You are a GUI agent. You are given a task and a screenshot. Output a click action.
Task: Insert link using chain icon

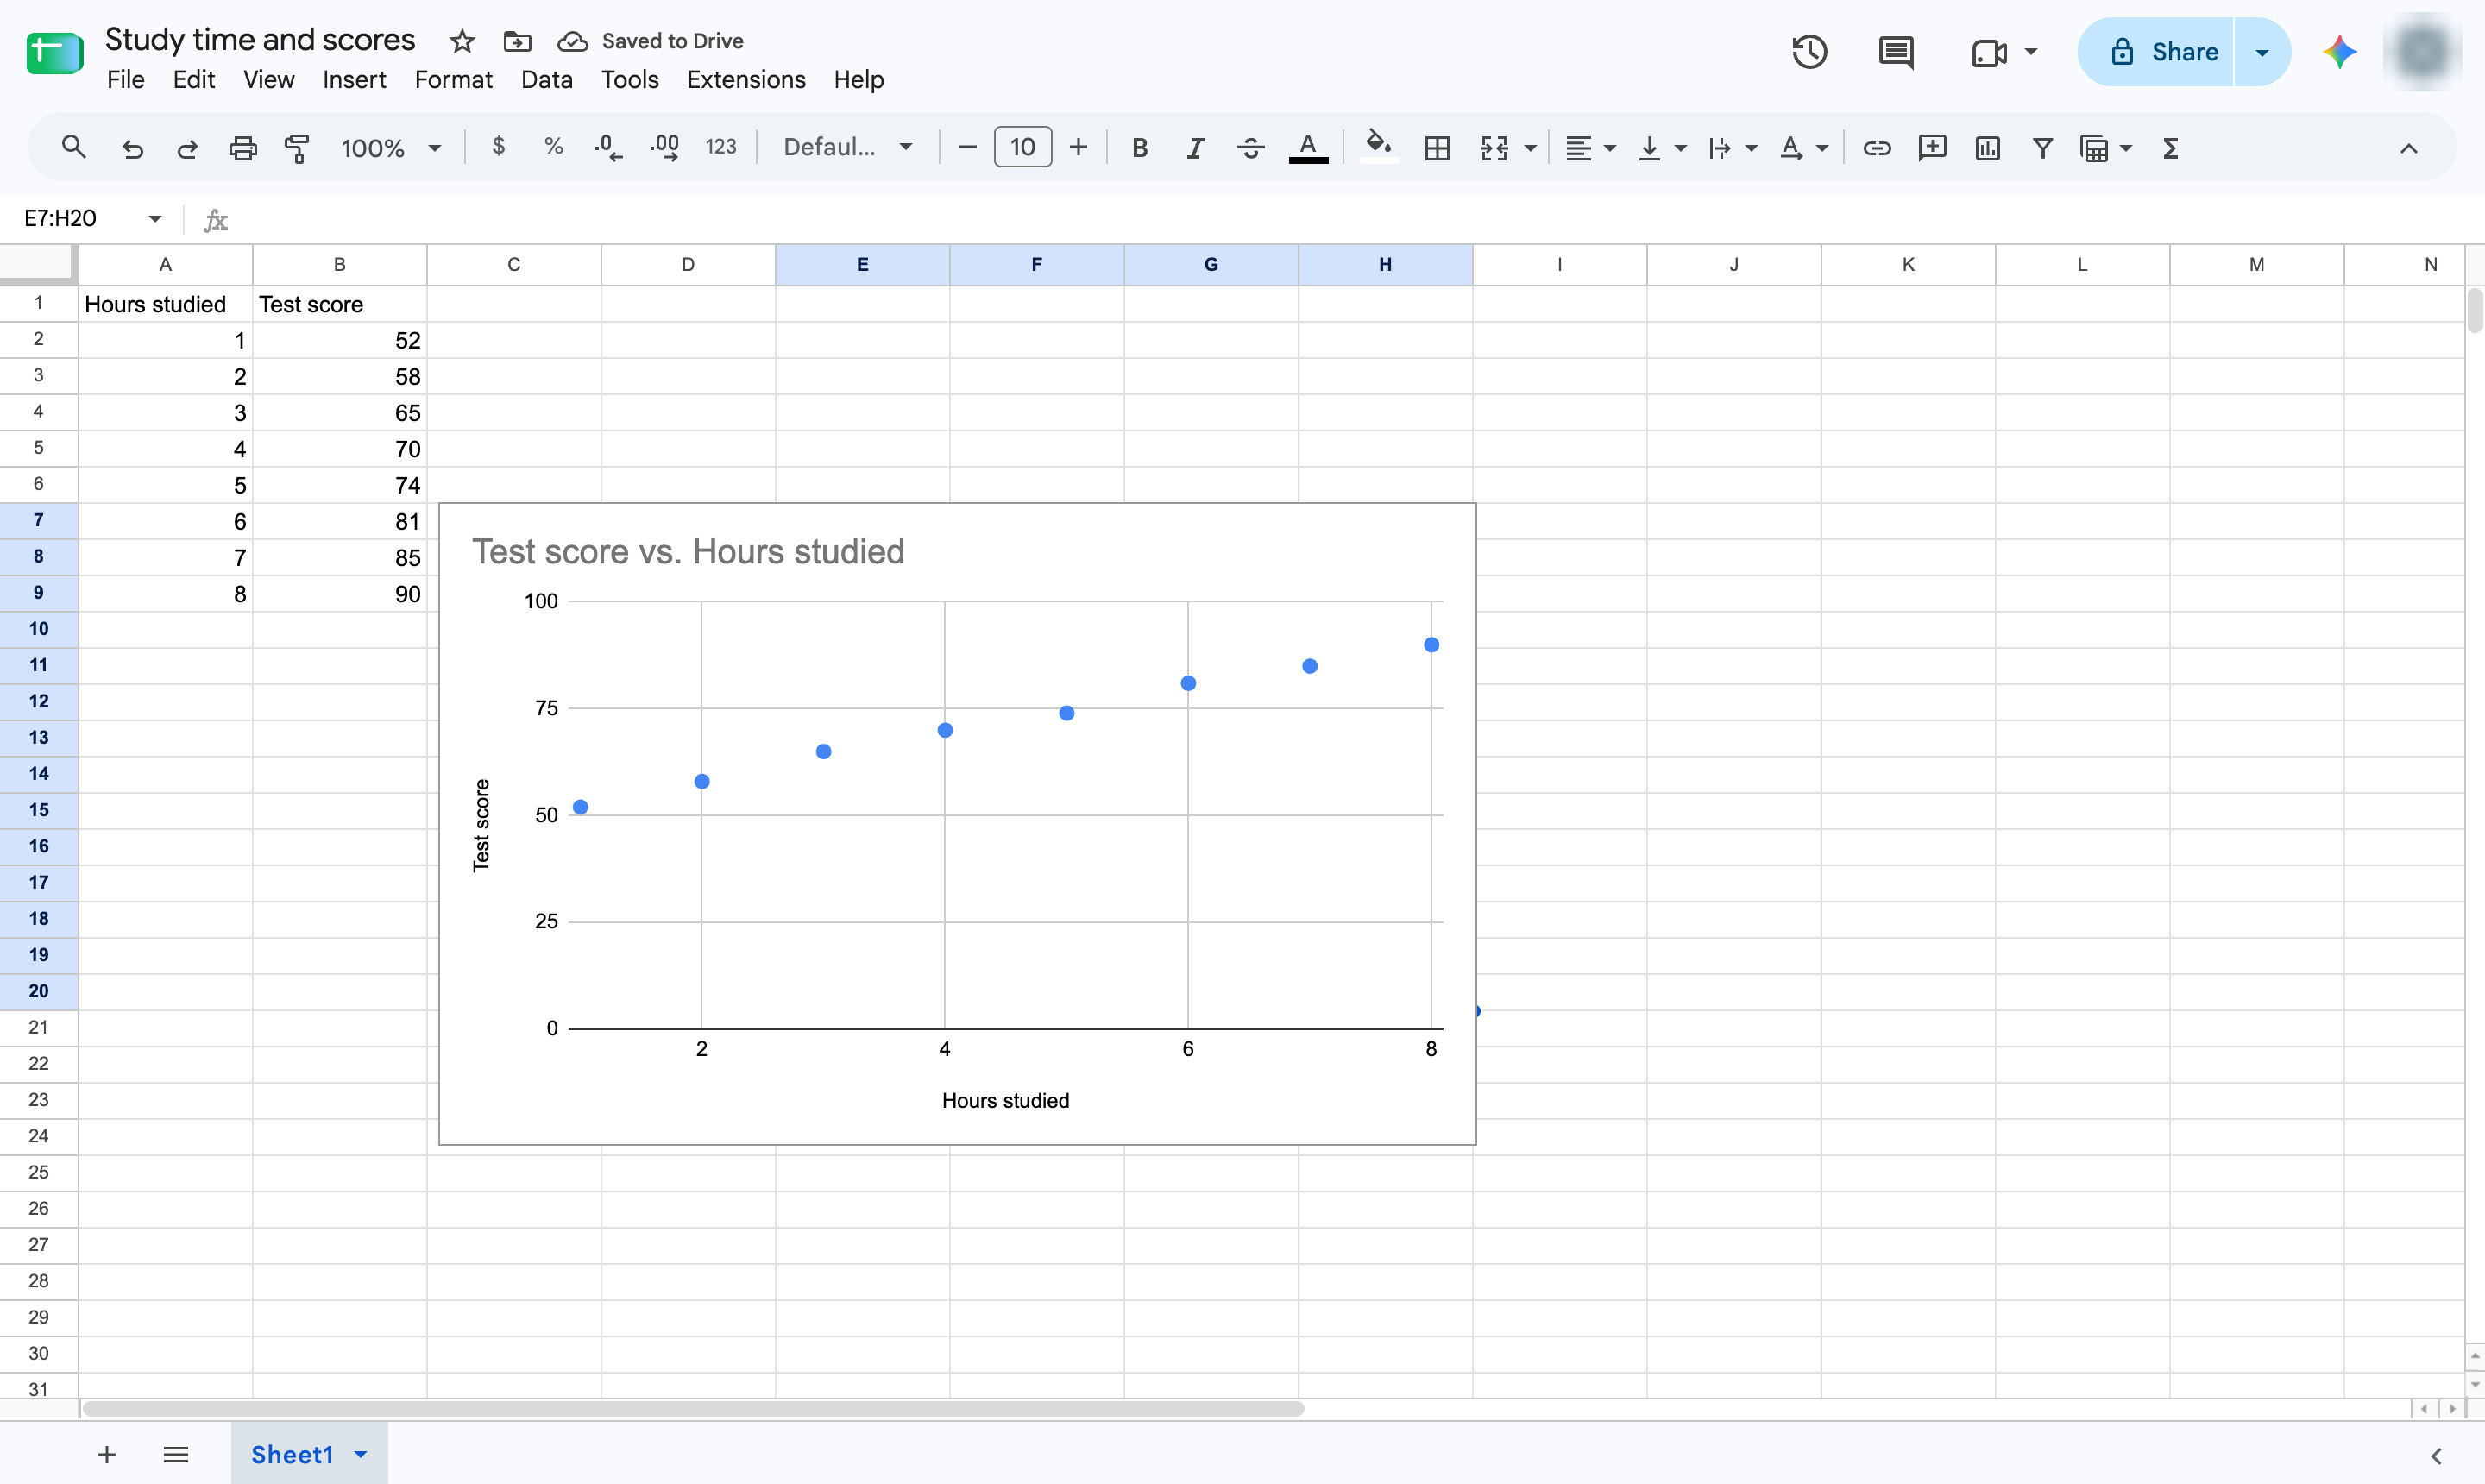tap(1876, 148)
